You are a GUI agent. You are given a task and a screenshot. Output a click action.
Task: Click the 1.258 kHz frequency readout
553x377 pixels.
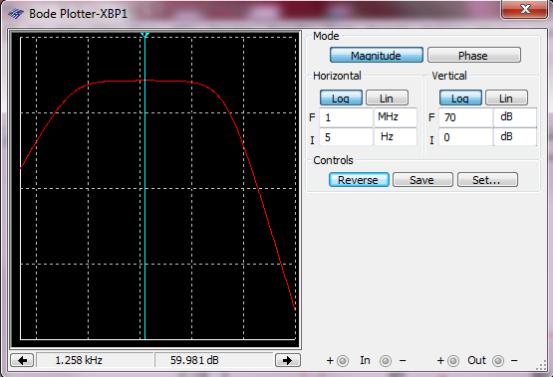pyautogui.click(x=96, y=360)
